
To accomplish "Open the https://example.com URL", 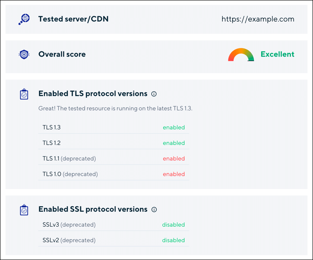I will click(258, 19).
